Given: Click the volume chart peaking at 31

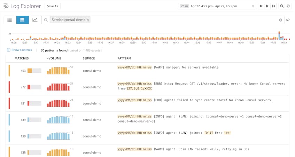Looking at the screenshot, I should click(x=58, y=87).
